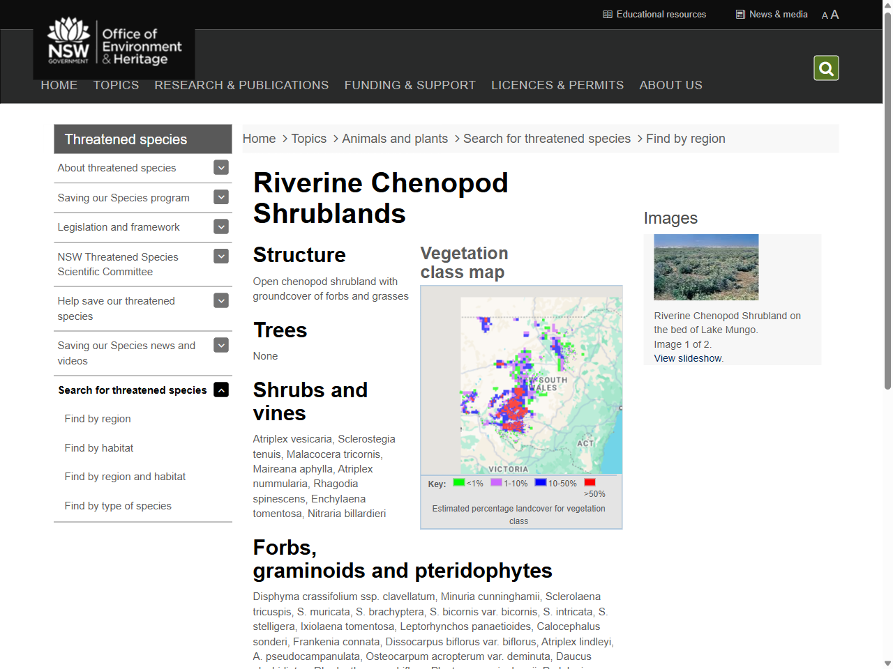Select Find by habitat sidebar item
Screen dimensions: 893x669
tap(99, 448)
